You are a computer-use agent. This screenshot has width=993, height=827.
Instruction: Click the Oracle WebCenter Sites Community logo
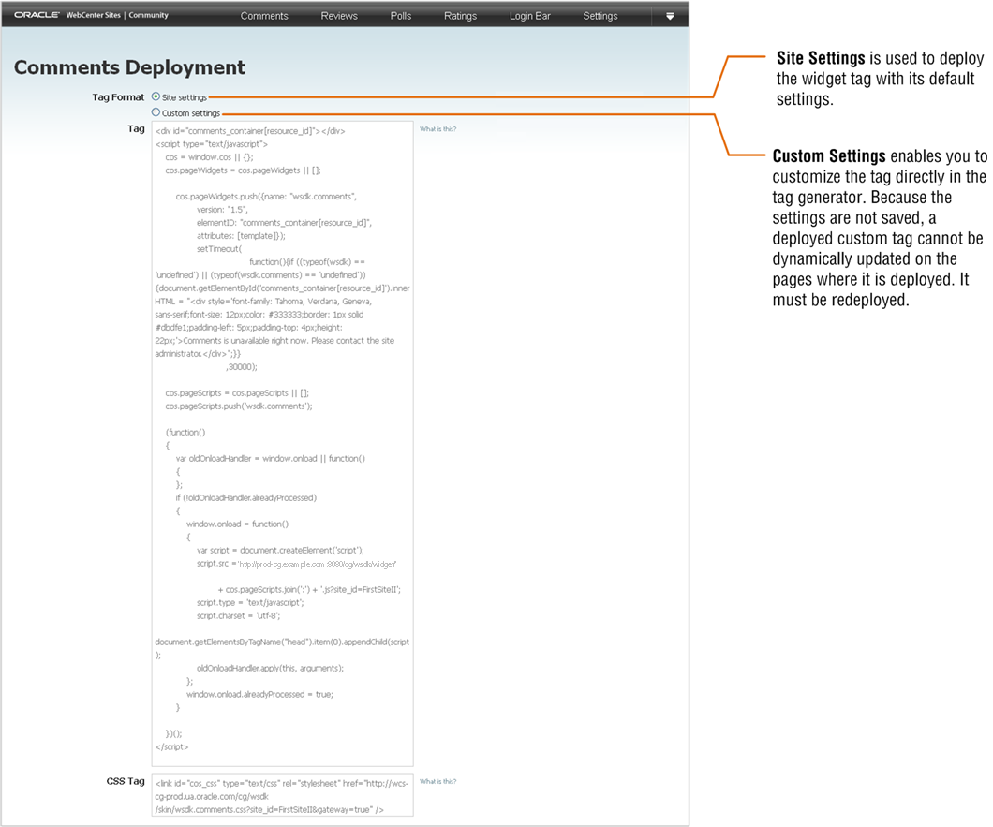pos(91,15)
